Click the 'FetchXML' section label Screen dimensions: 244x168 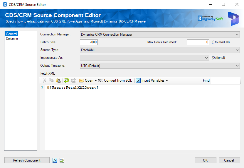coord(48,73)
